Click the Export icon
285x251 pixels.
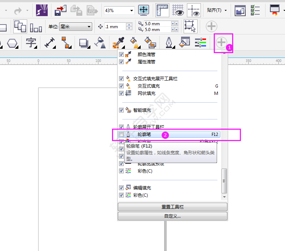click(x=76, y=10)
